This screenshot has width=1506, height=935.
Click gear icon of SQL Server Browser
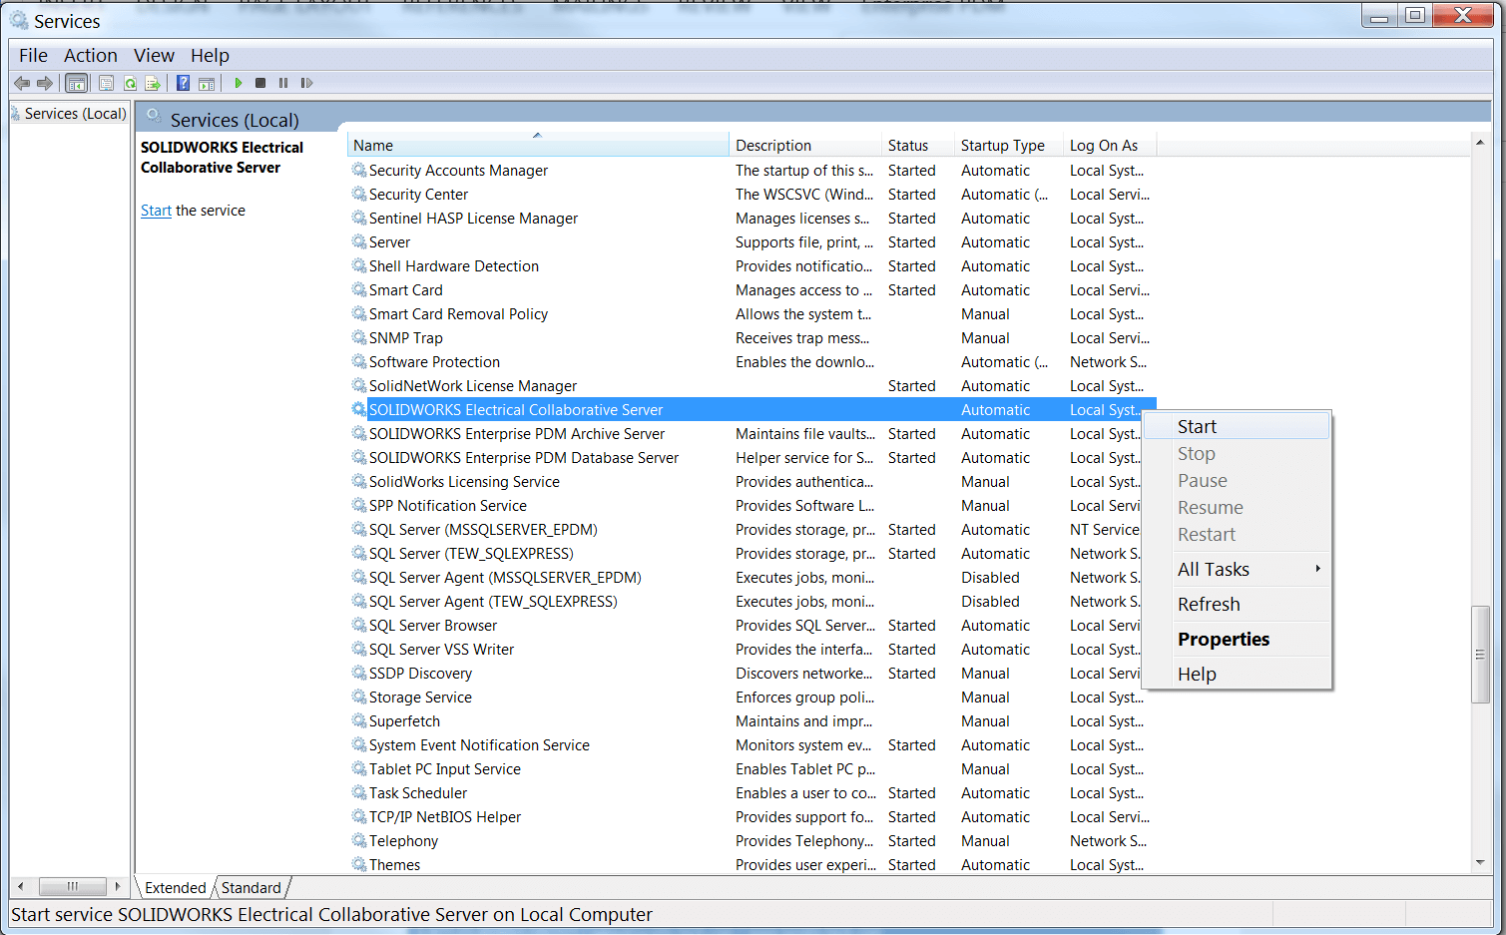tap(359, 625)
